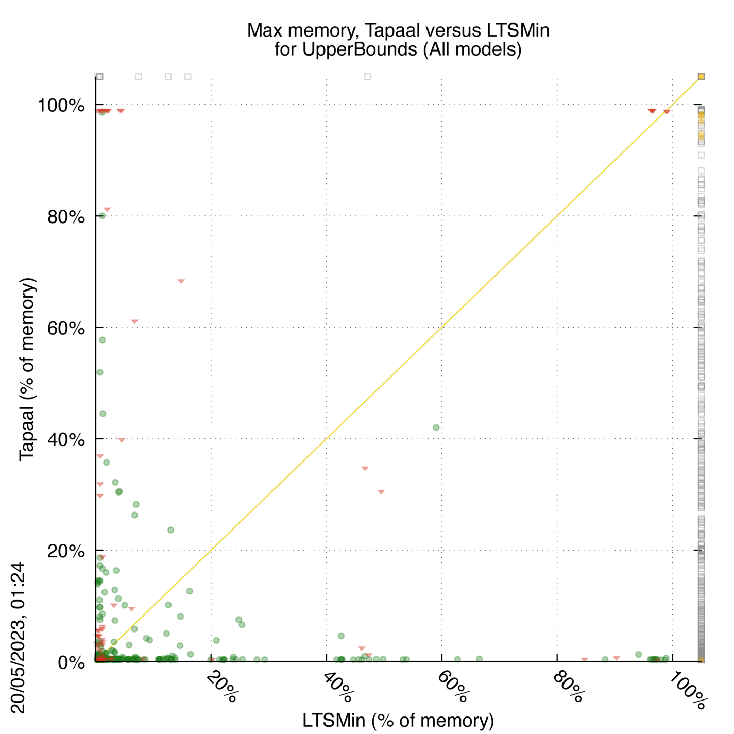Click the gray square at top near 47% LTSMin
Screen dimensions: 734x734
[x=367, y=77]
